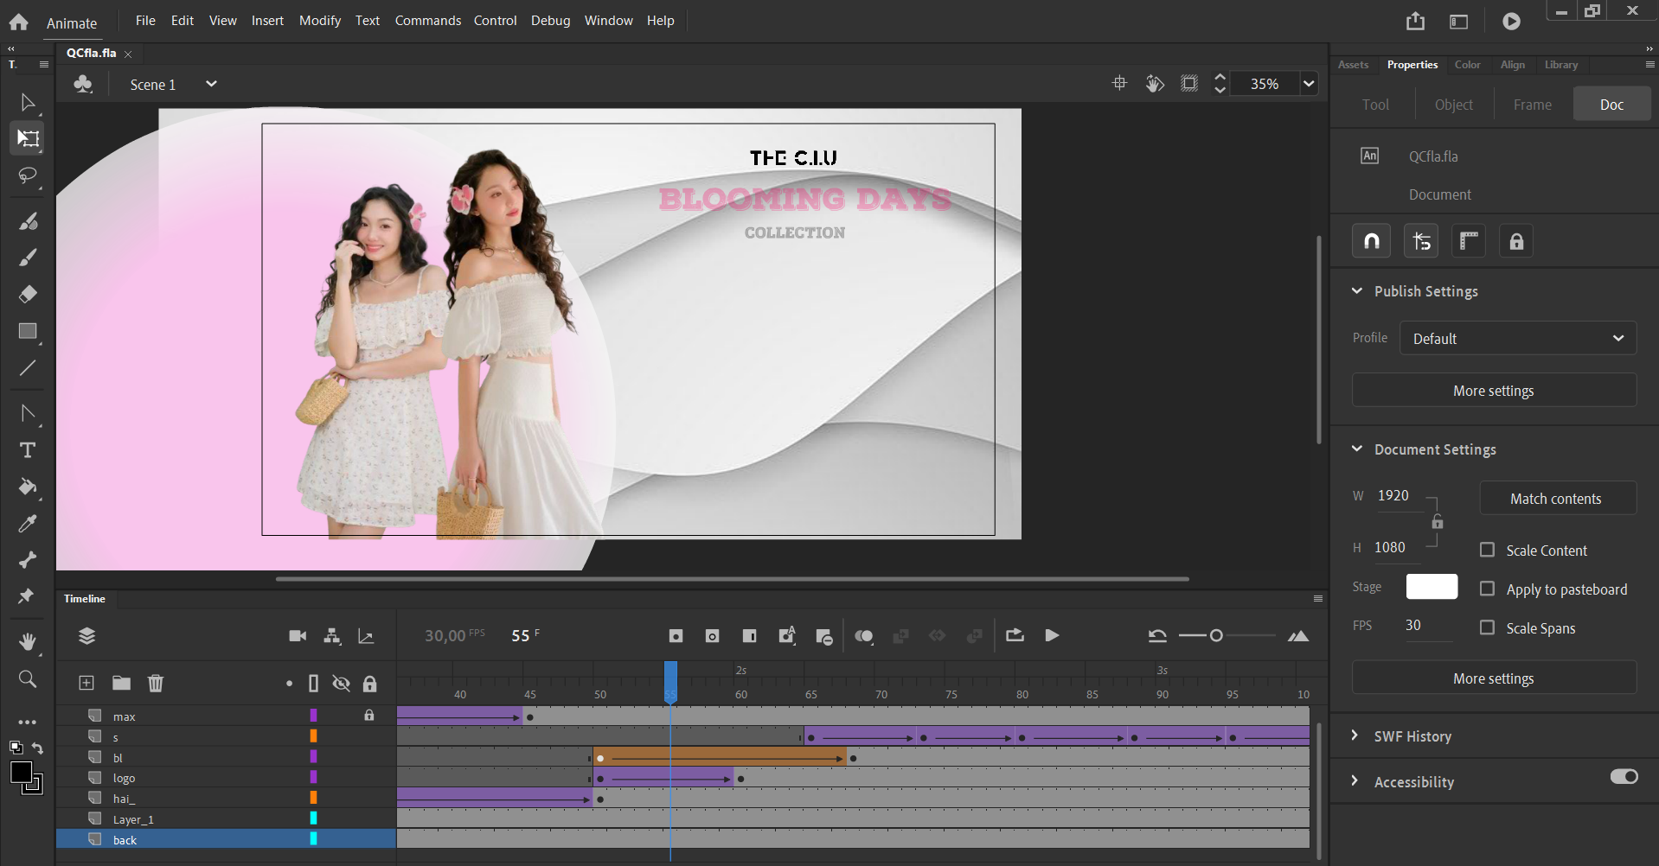
Task: Select the Rectangle tool
Action: click(27, 331)
